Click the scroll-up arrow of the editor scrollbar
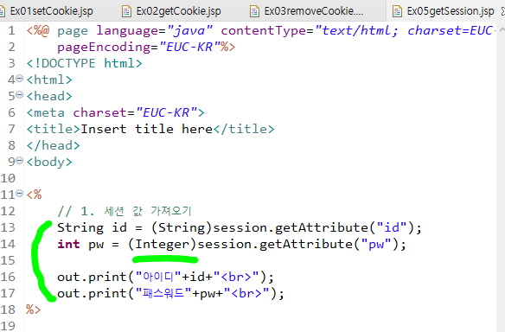This screenshot has width=505, height=332. tap(502, 29)
